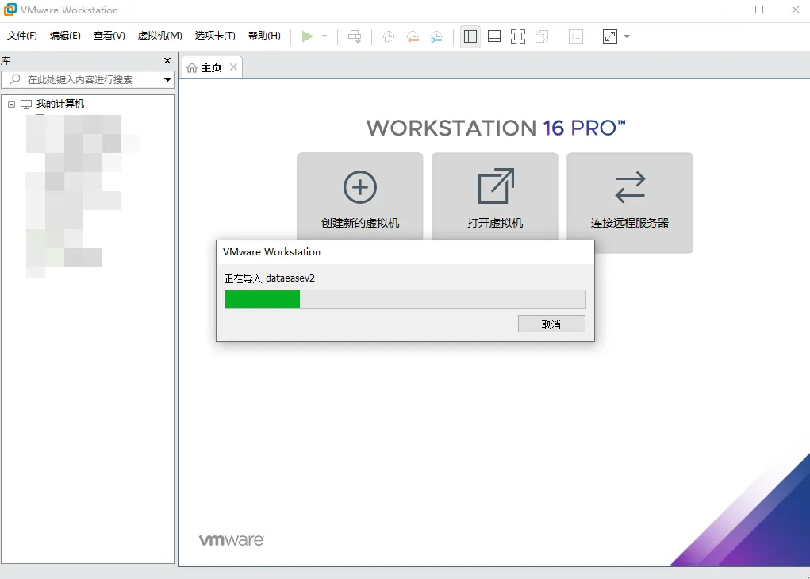
Task: Click the revert to snapshot icon
Action: click(413, 36)
